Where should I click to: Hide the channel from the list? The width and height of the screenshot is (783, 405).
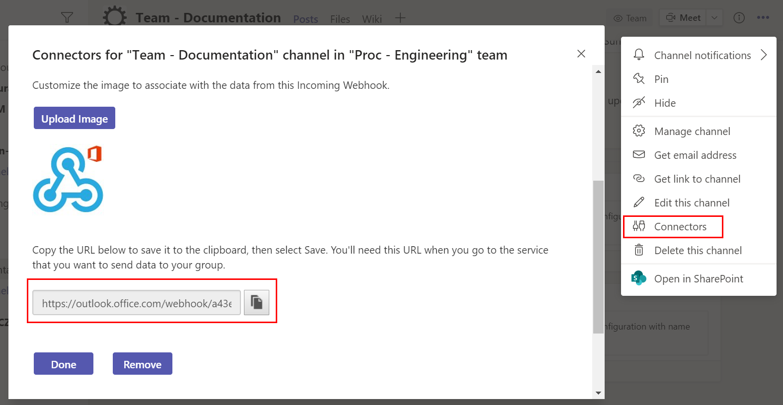tap(665, 103)
